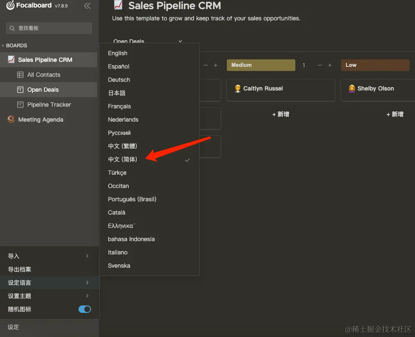
Task: Click the Open Deals board view icon
Action: click(20, 90)
